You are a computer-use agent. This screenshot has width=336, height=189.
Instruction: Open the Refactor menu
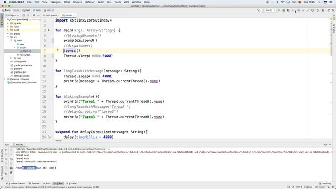coord(90,2)
